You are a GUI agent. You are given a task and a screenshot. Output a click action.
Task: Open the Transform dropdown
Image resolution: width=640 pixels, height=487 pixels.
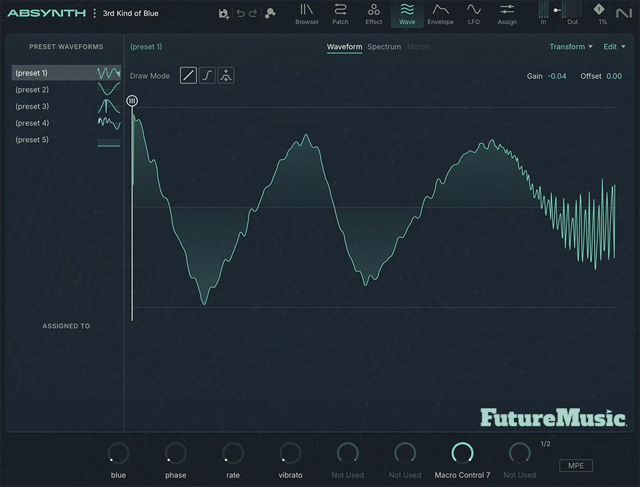coord(571,47)
